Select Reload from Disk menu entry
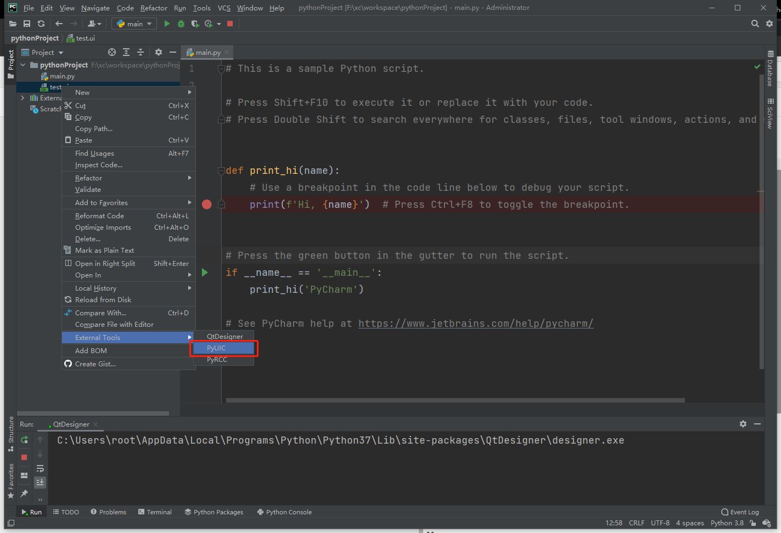Screen dimensions: 781x533 pos(128,299)
